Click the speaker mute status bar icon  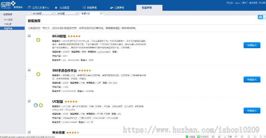tap(255, 137)
